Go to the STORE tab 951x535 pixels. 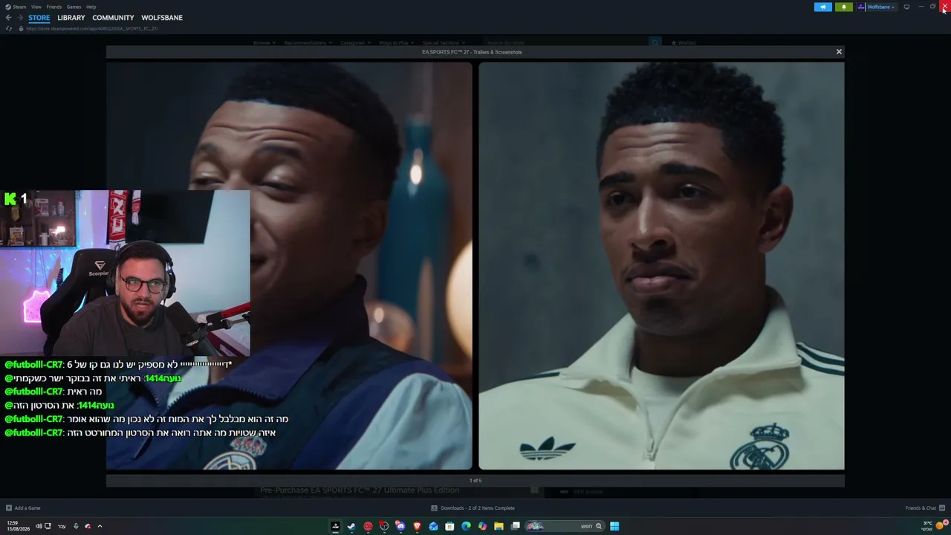pos(39,18)
